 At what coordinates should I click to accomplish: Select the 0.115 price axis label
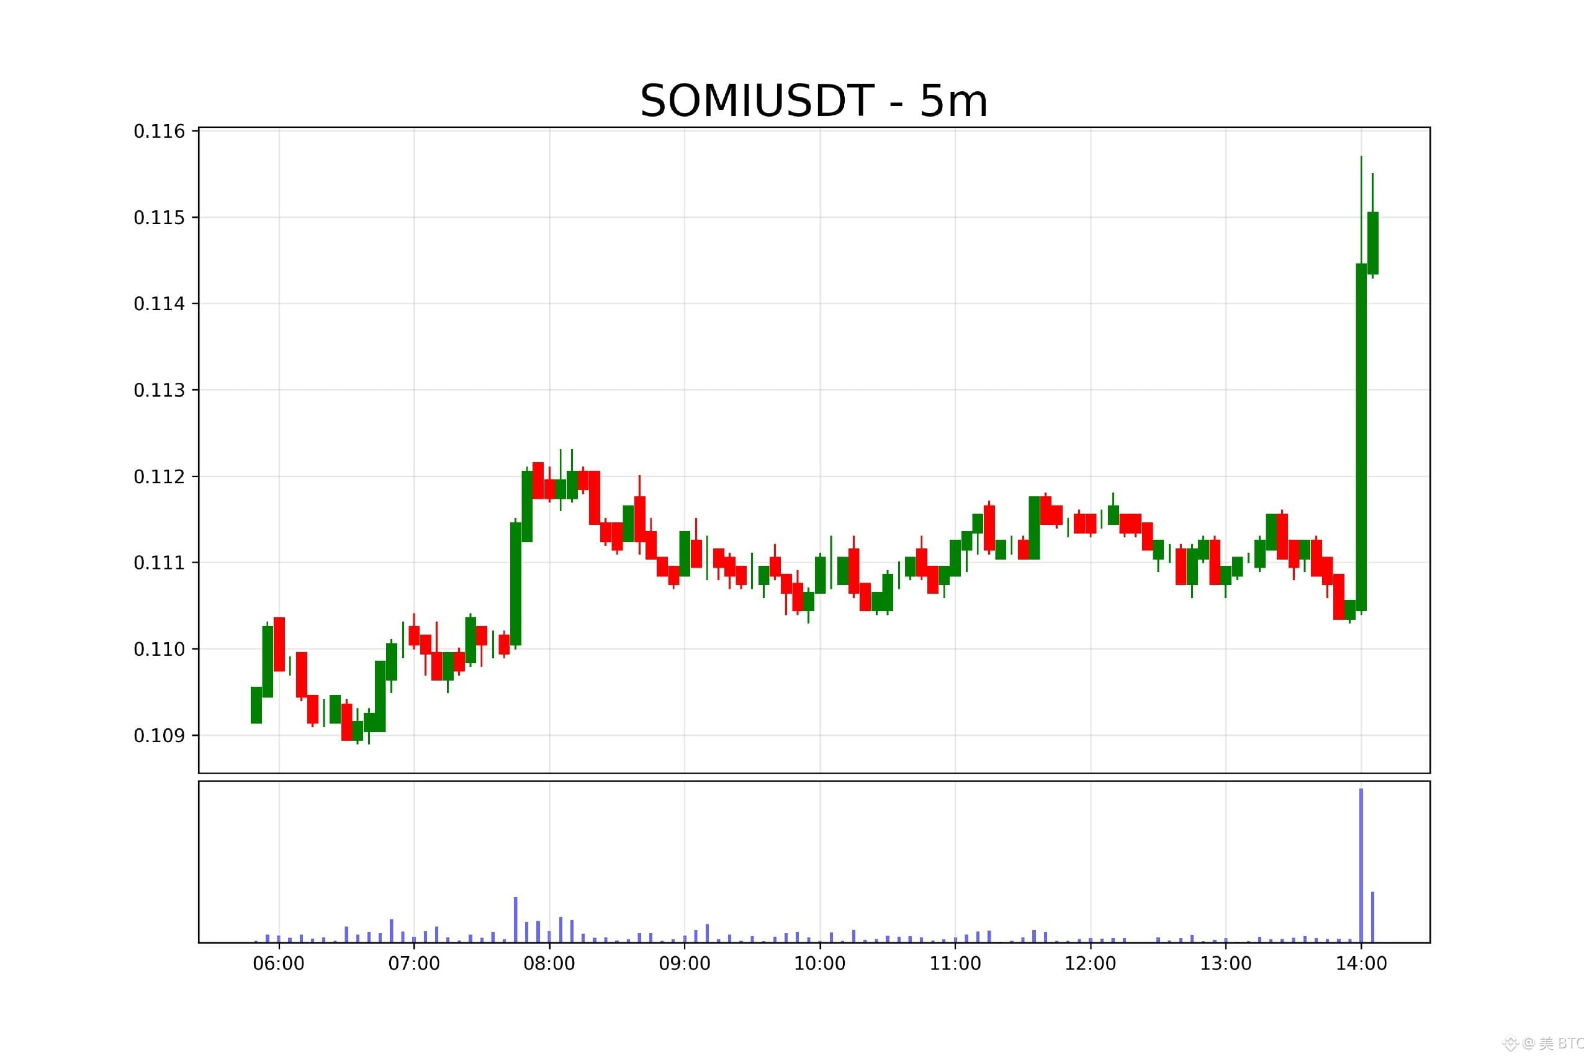tap(159, 218)
